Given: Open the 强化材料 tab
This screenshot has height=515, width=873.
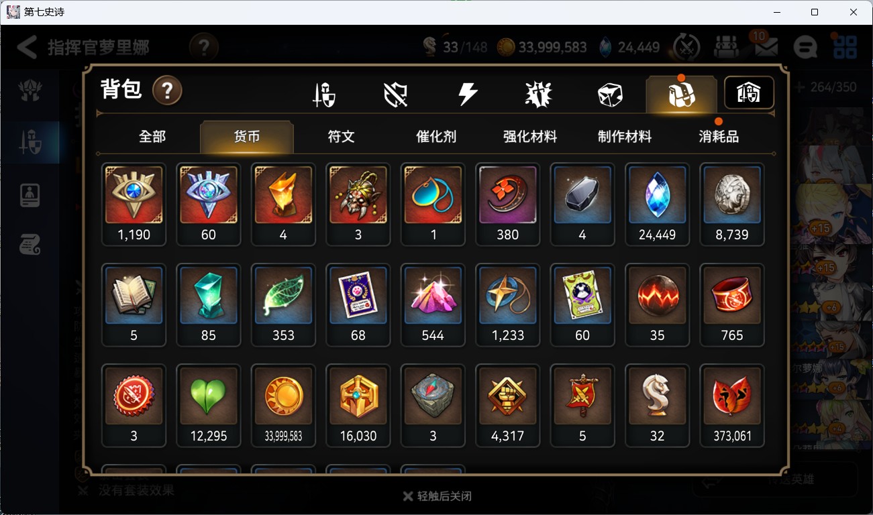Looking at the screenshot, I should [x=530, y=137].
